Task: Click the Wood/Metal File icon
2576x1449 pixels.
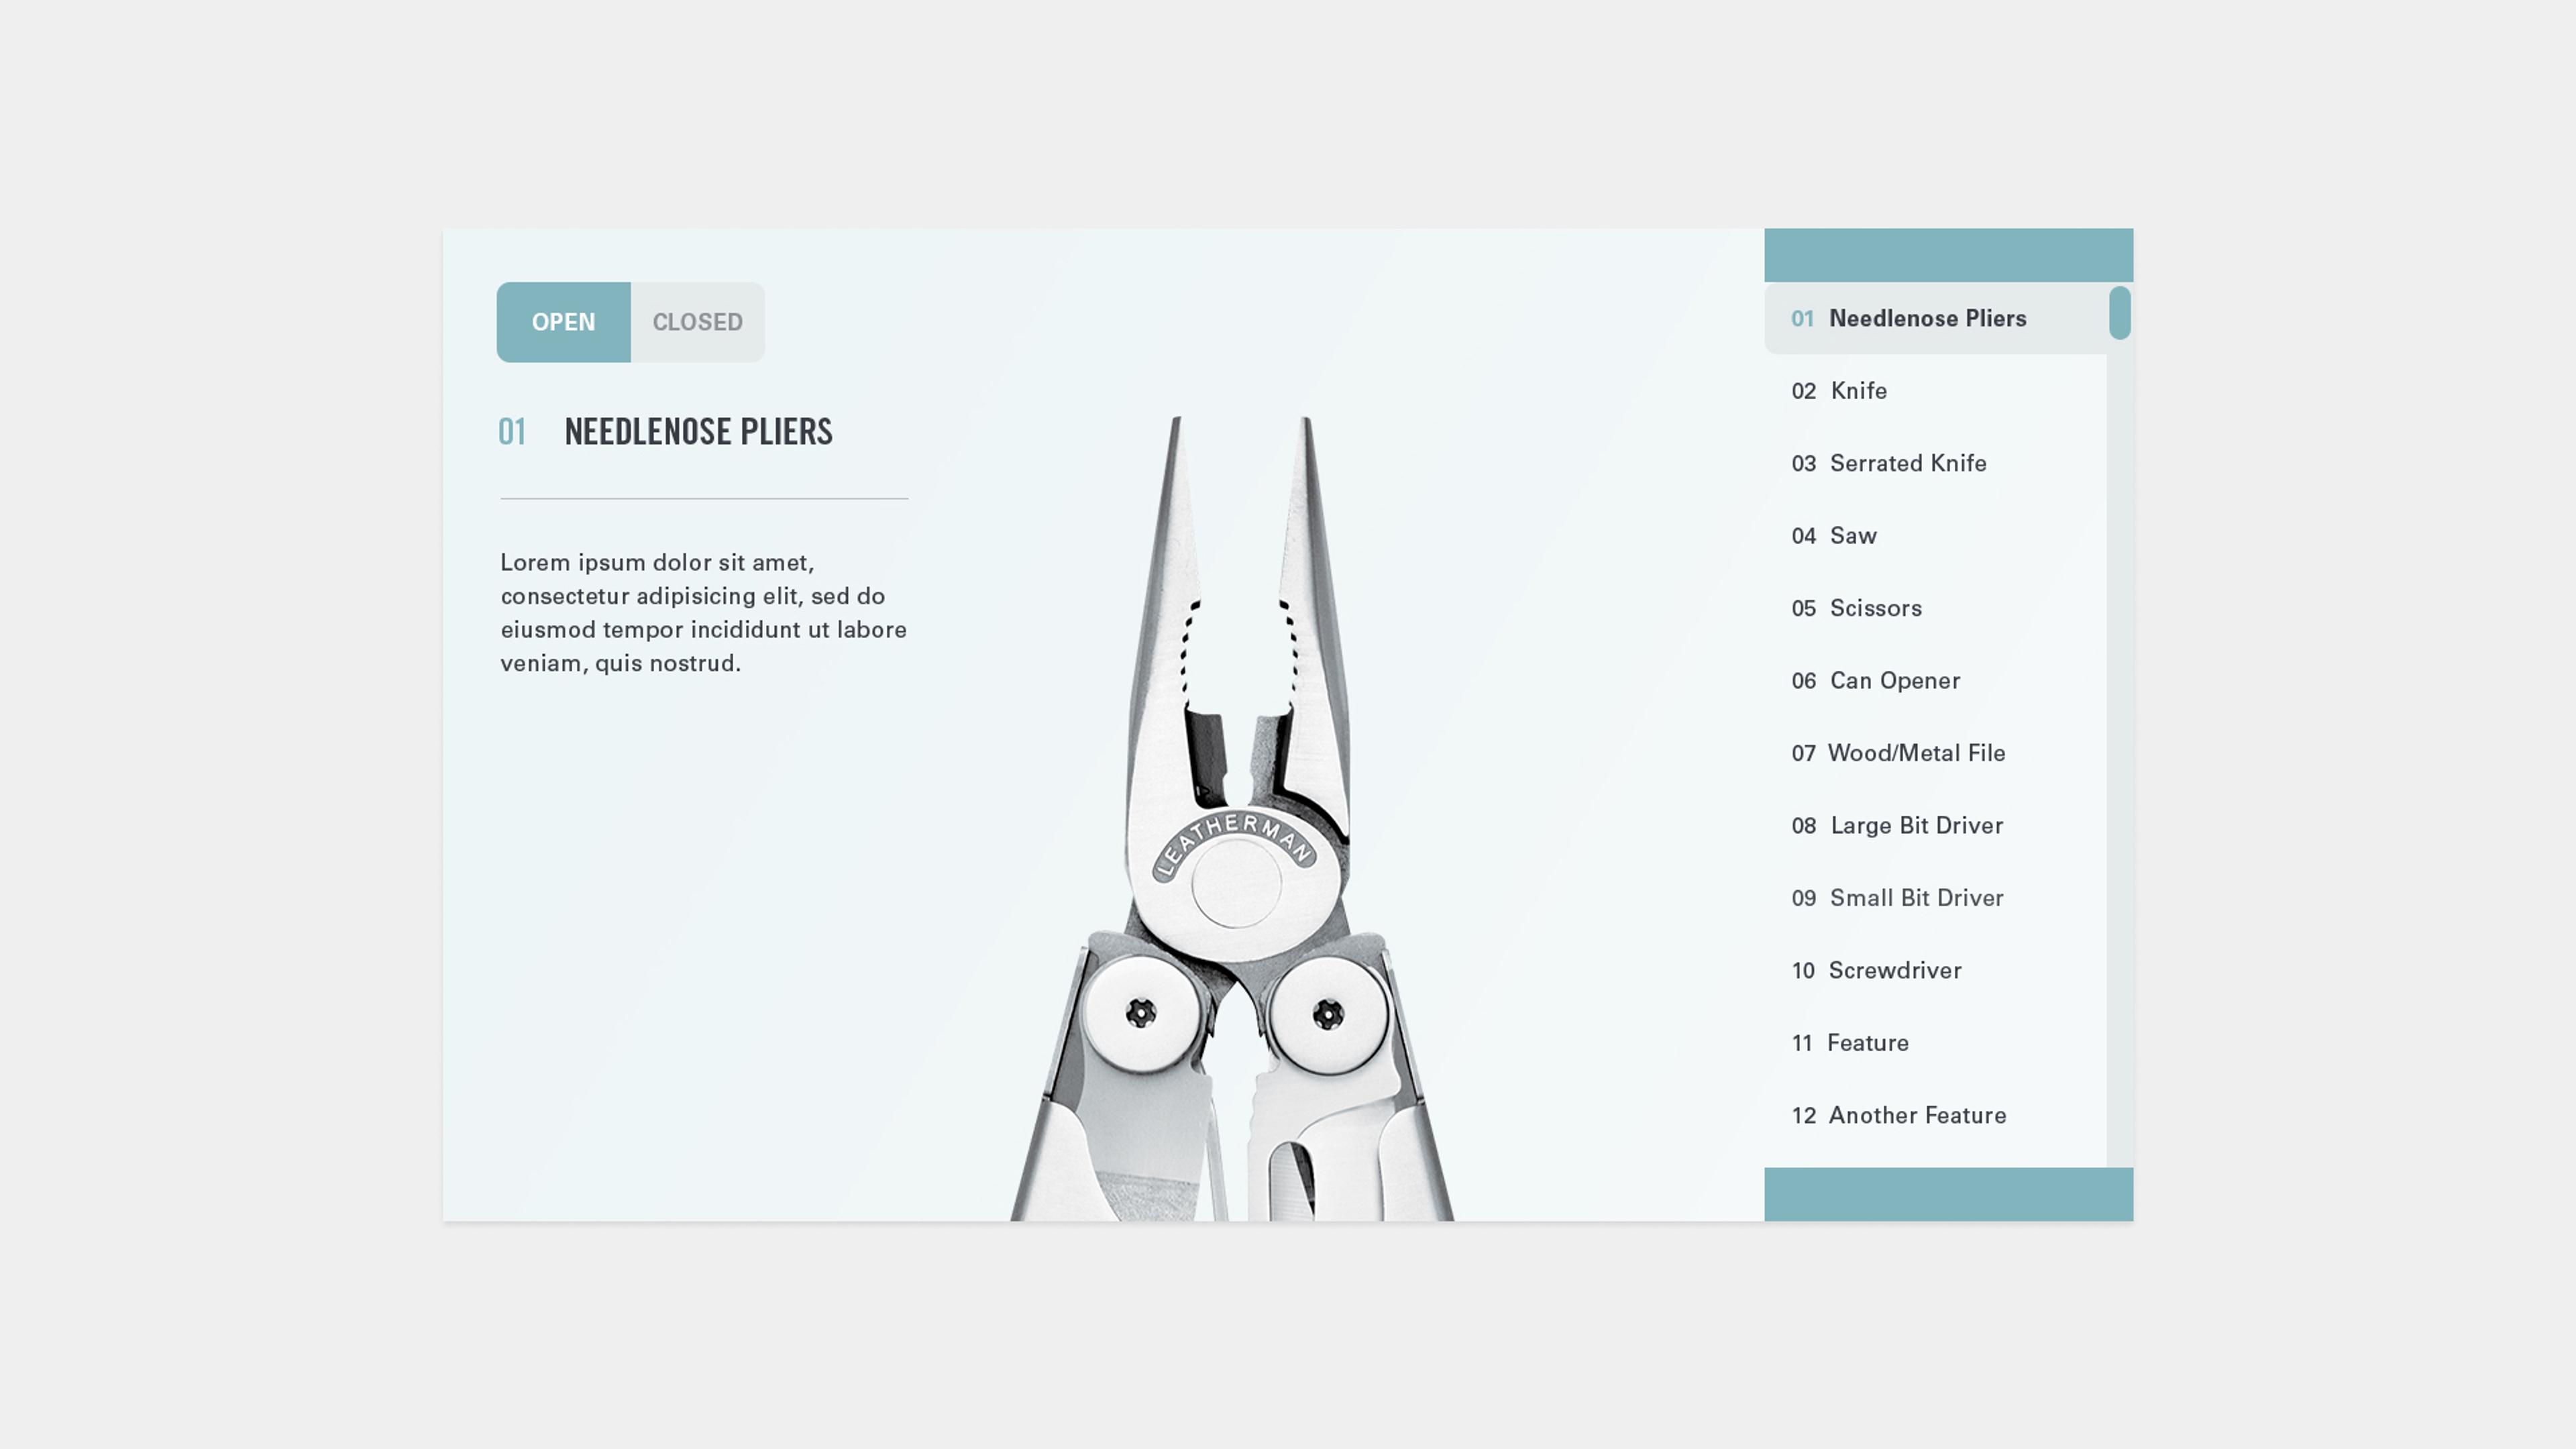Action: pos(1916,752)
